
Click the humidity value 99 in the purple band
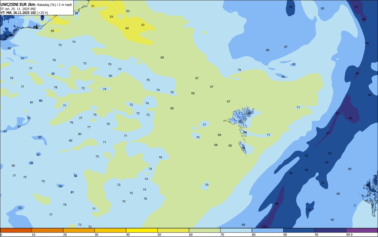click(277, 204)
